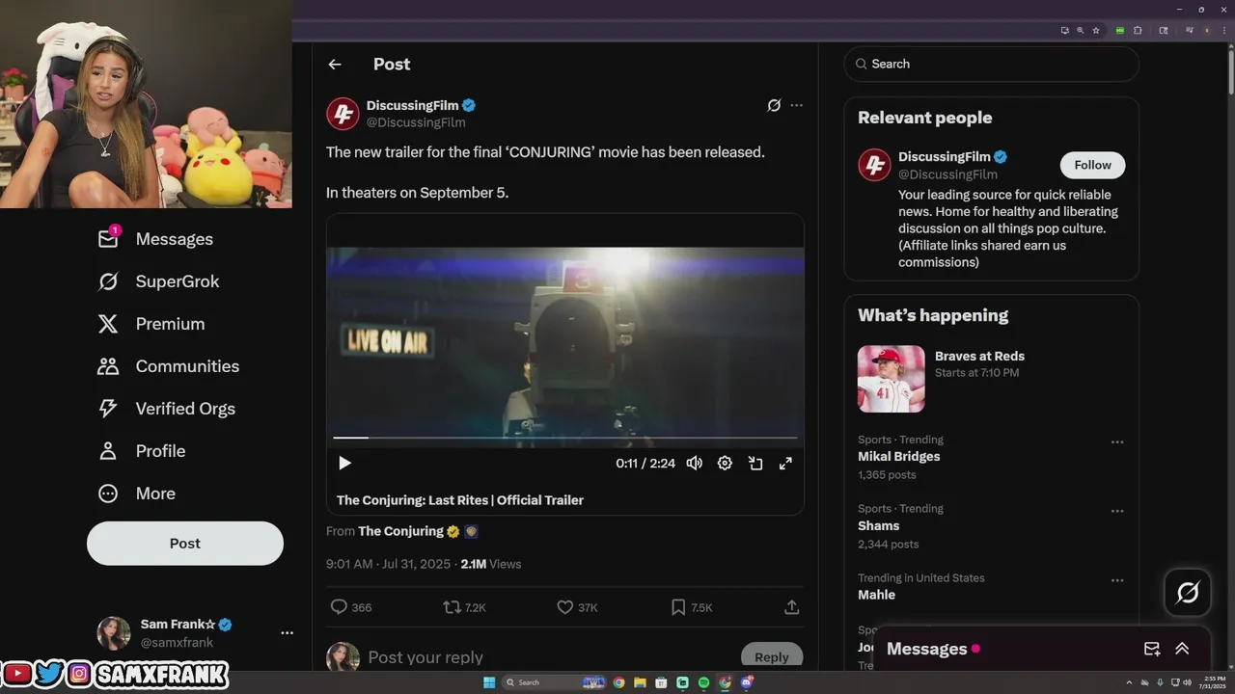Click the reply icon with 366 replies
Screen dimensions: 1235x694
click(x=339, y=607)
